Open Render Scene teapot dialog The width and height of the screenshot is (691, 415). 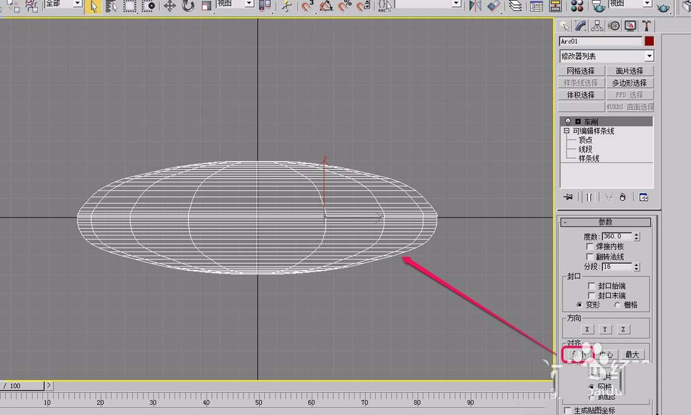point(598,6)
